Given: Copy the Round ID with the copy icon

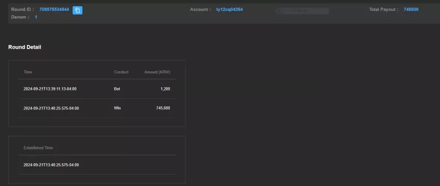Looking at the screenshot, I should [x=78, y=10].
